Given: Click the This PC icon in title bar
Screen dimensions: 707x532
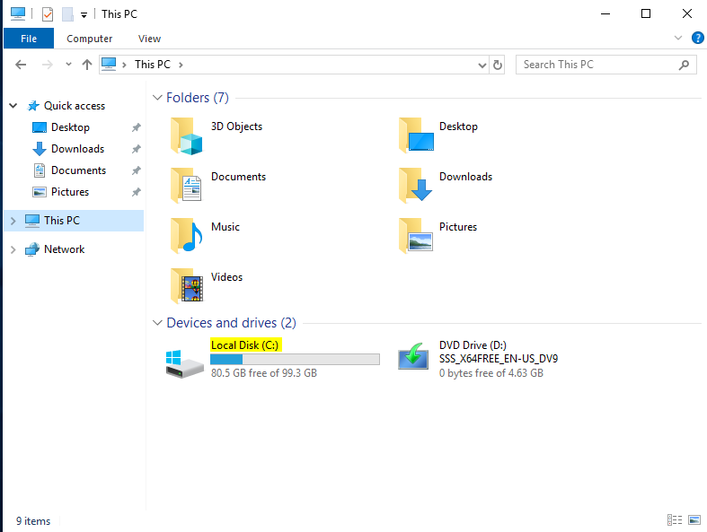Looking at the screenshot, I should tap(18, 14).
